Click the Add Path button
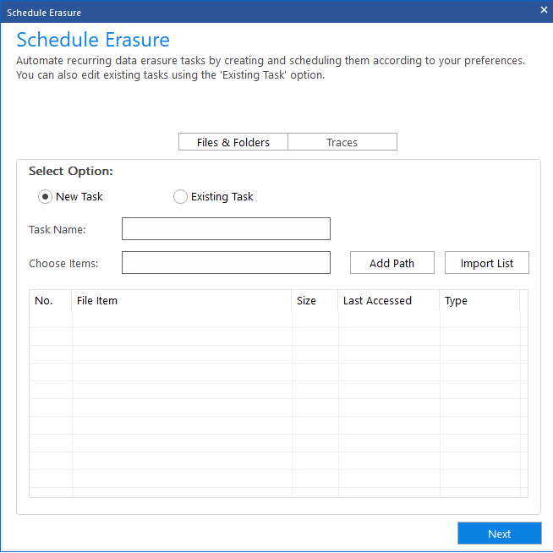The height and width of the screenshot is (553, 553). click(x=392, y=263)
